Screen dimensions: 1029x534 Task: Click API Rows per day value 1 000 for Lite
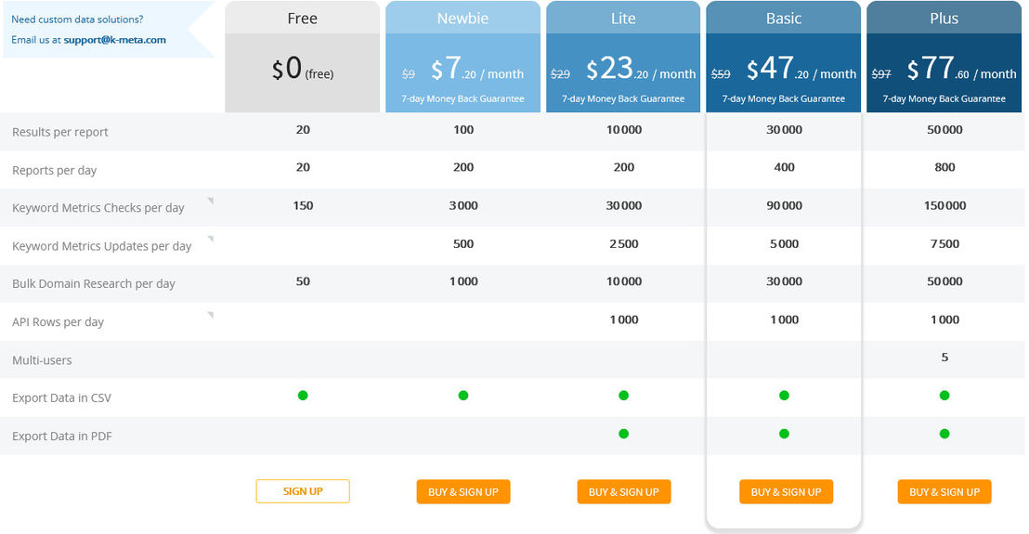(623, 320)
